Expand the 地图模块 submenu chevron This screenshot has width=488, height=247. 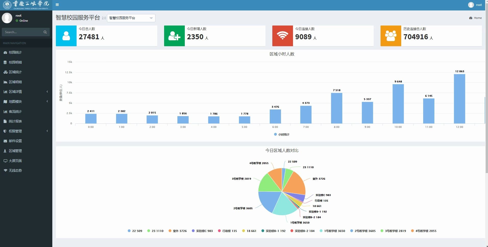[47, 102]
